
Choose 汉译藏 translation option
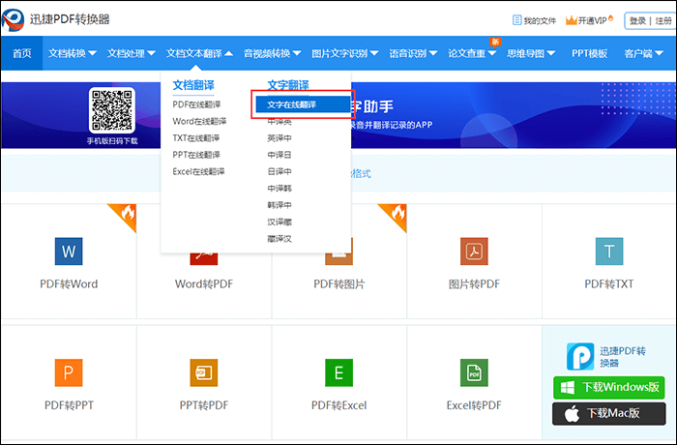coord(280,222)
